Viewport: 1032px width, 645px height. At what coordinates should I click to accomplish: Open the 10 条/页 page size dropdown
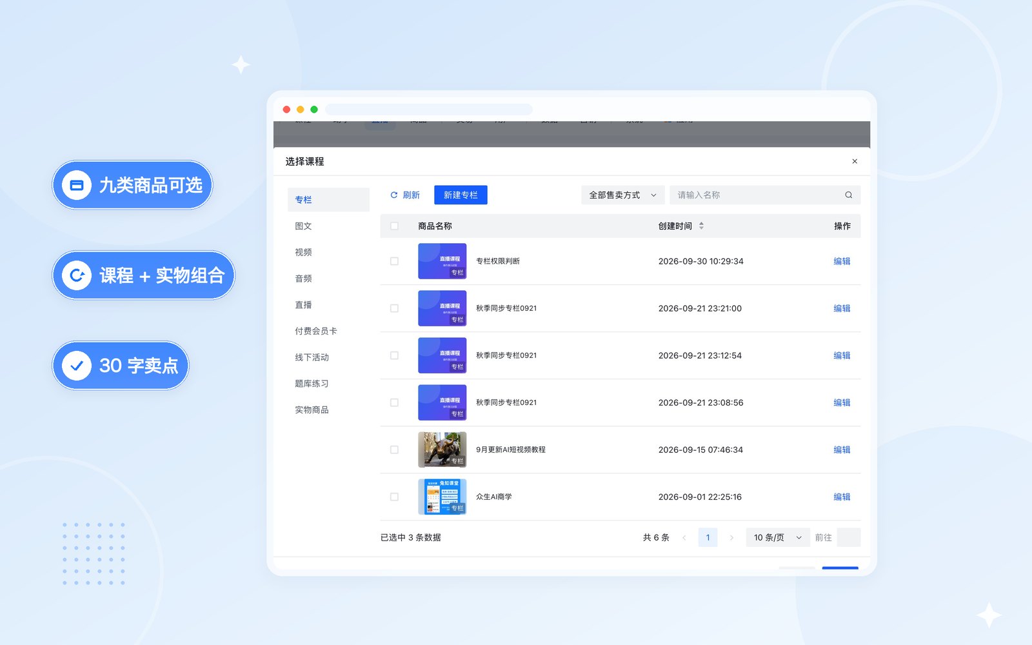click(777, 537)
